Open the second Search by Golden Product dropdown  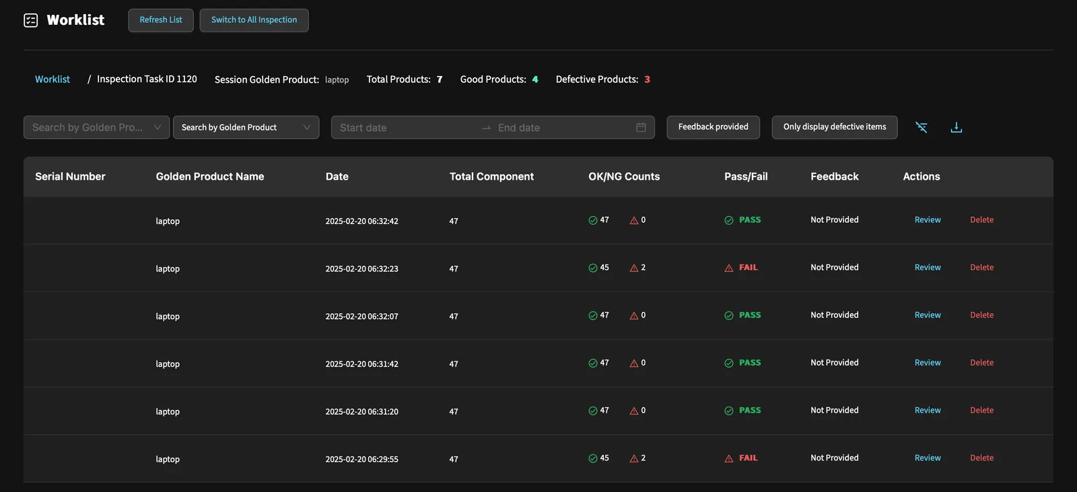(246, 127)
